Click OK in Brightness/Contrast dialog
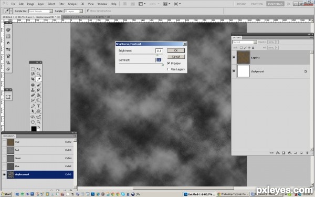 (x=176, y=50)
